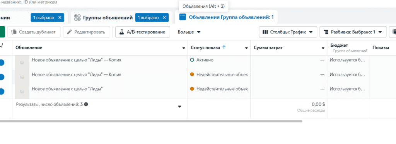Click the orange status dot in the ad row without Копия

coord(192,89)
